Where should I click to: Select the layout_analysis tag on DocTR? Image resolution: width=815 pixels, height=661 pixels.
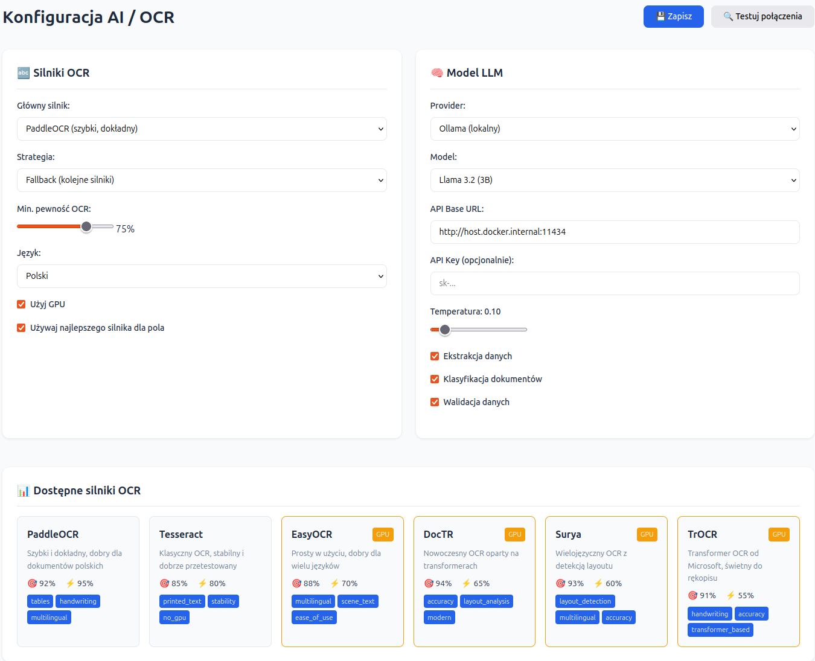point(486,601)
